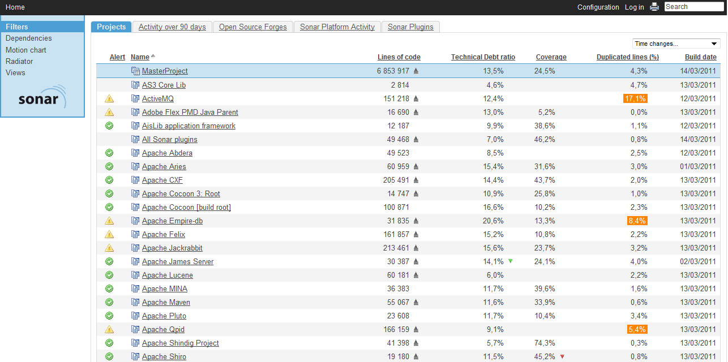Click the Log in link
The width and height of the screenshot is (728, 362).
point(634,7)
